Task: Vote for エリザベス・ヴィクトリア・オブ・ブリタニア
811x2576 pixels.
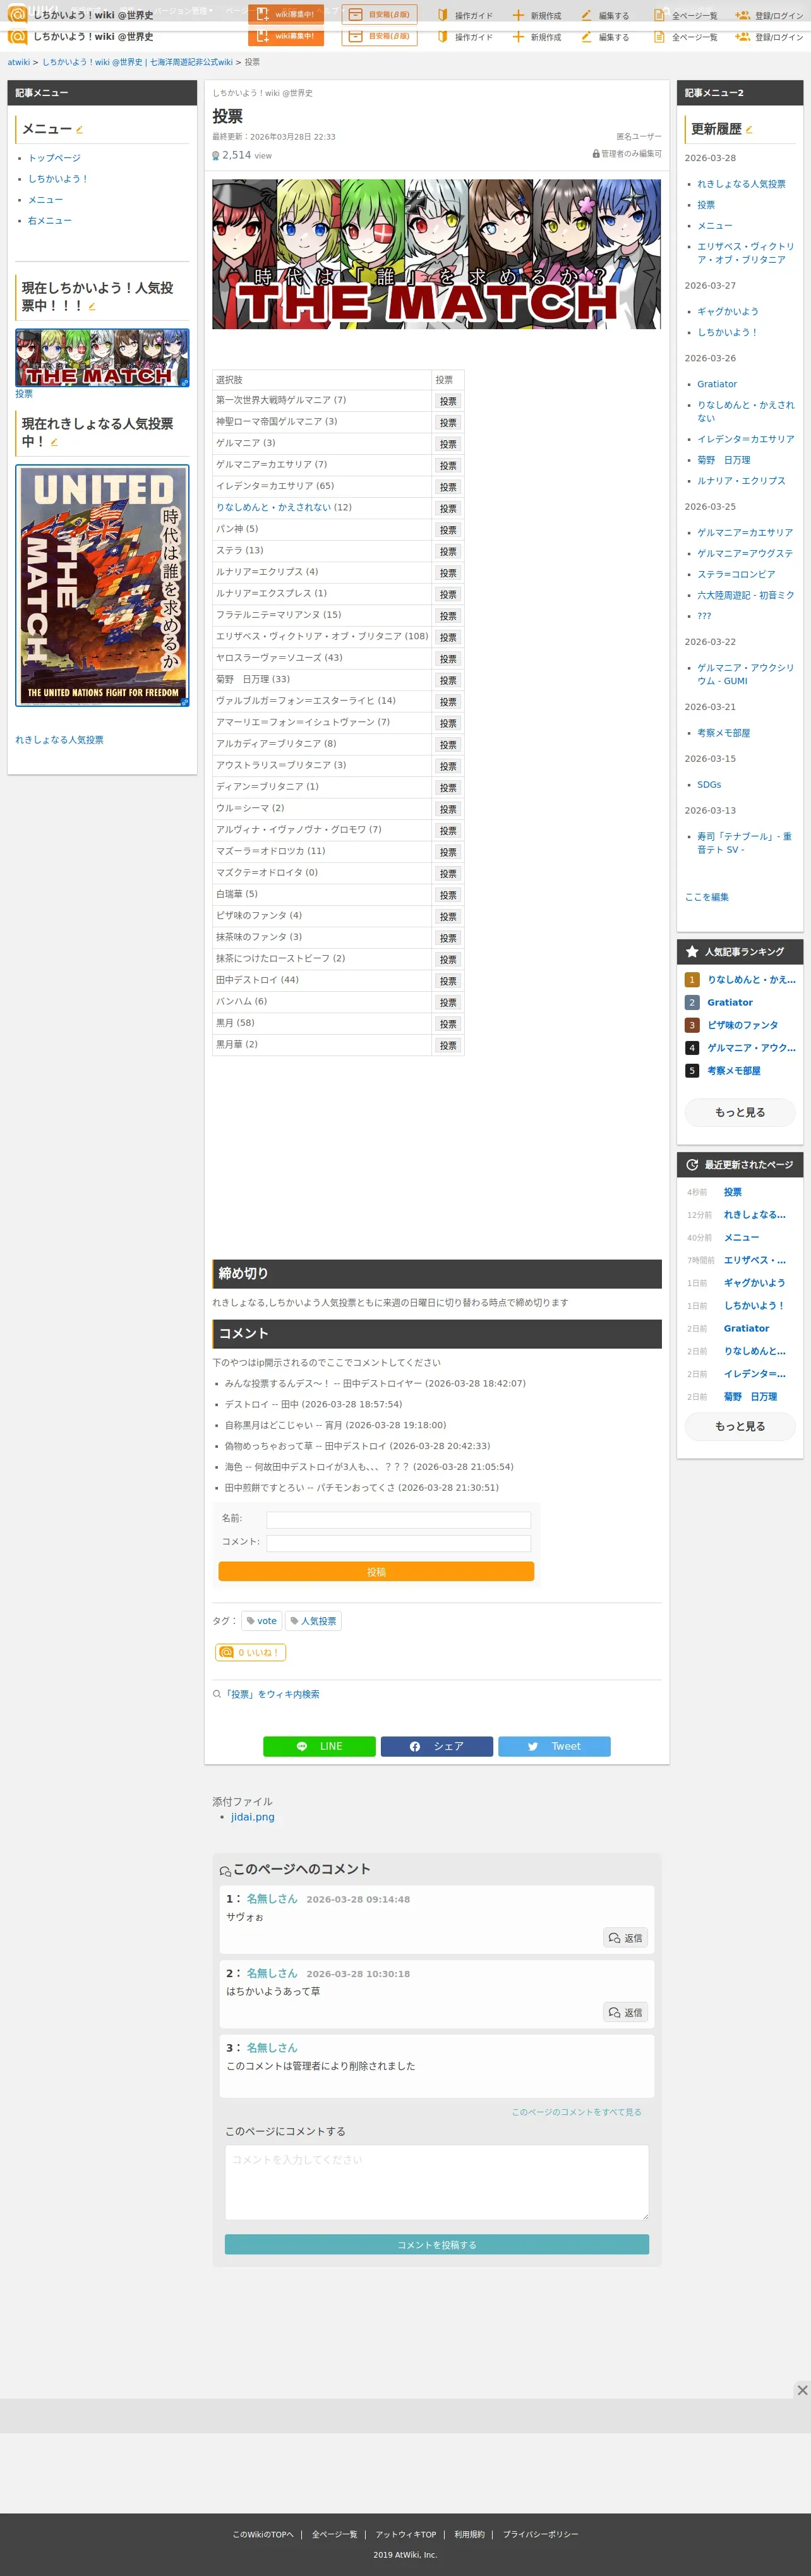Action: tap(448, 637)
